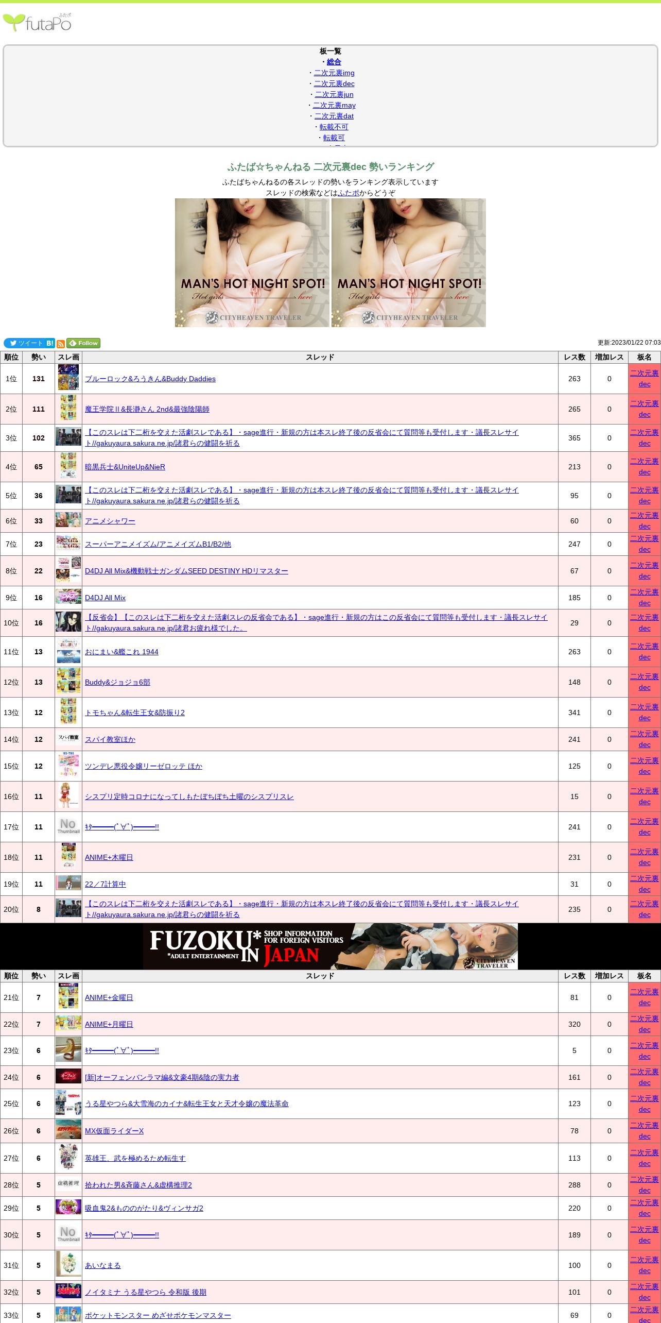Open thread ブルーロック&ろうきん&Buddy Daddies

(x=150, y=379)
